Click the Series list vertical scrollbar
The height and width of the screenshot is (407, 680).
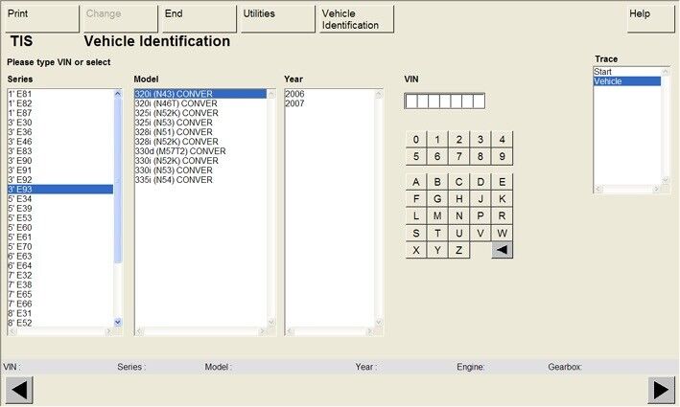(x=118, y=208)
